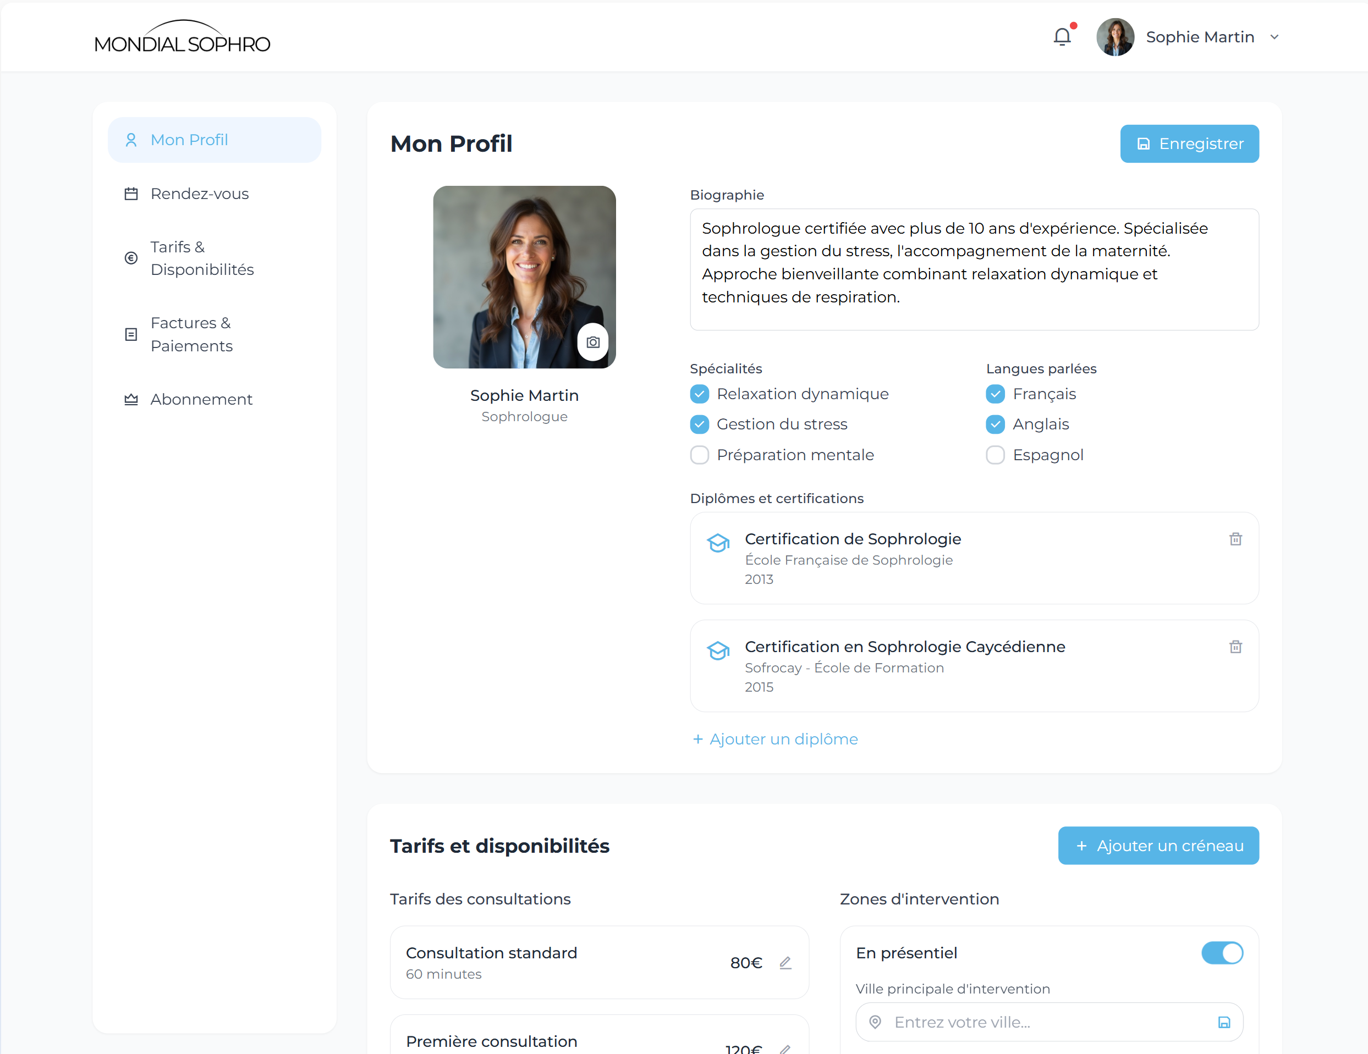Open the Rendez-vous section
The width and height of the screenshot is (1368, 1054).
[198, 194]
